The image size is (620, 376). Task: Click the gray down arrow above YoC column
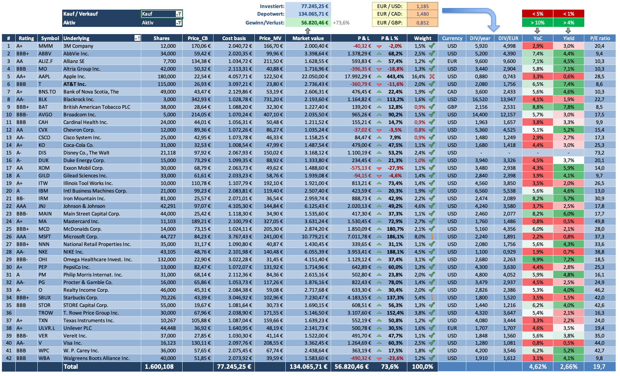click(538, 30)
